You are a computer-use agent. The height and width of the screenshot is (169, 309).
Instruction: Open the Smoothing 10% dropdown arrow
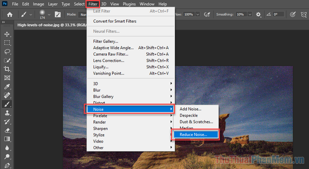250,15
